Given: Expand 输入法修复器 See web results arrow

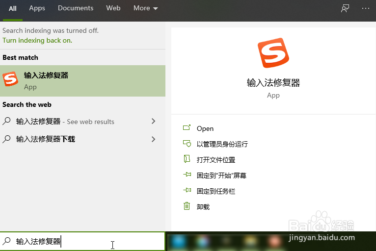Looking at the screenshot, I should tap(154, 121).
